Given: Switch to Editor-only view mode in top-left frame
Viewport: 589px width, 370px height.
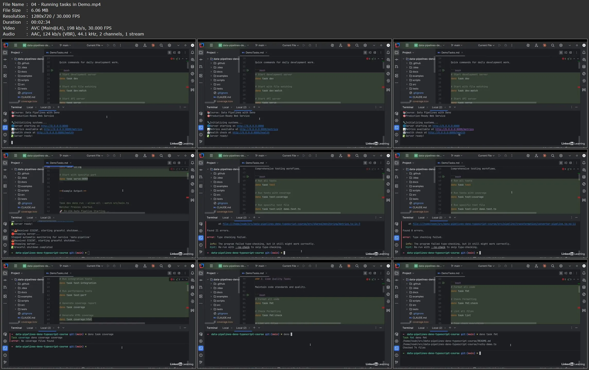Looking at the screenshot, I should tap(169, 52).
